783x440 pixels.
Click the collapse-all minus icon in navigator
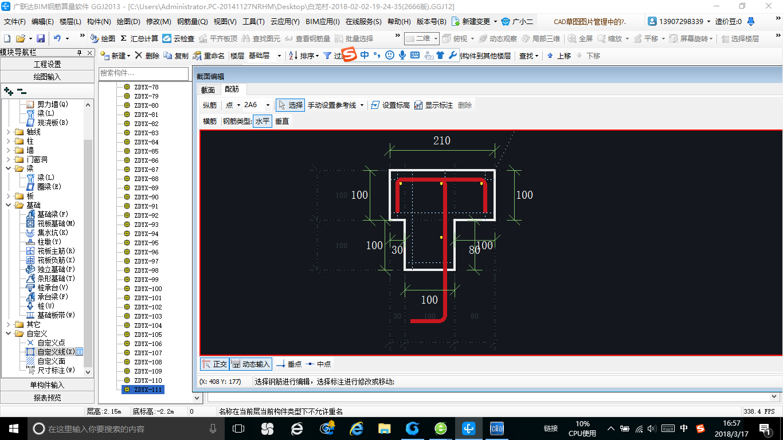coord(21,91)
